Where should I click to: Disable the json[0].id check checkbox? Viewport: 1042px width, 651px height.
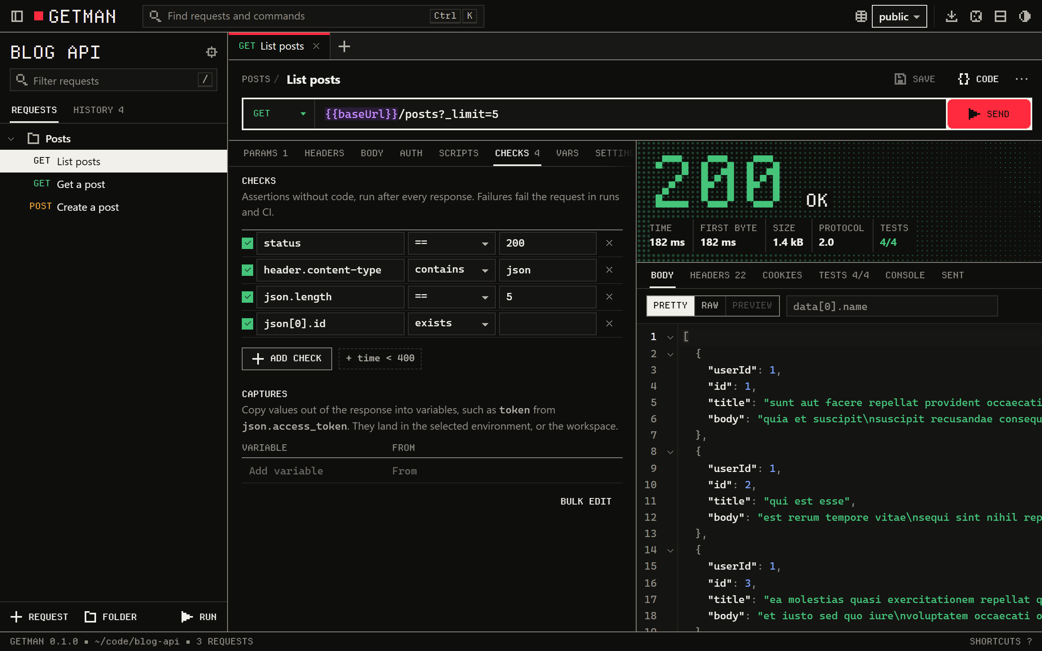click(x=247, y=323)
